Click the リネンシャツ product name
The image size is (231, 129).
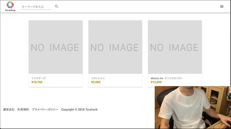[x=98, y=78]
